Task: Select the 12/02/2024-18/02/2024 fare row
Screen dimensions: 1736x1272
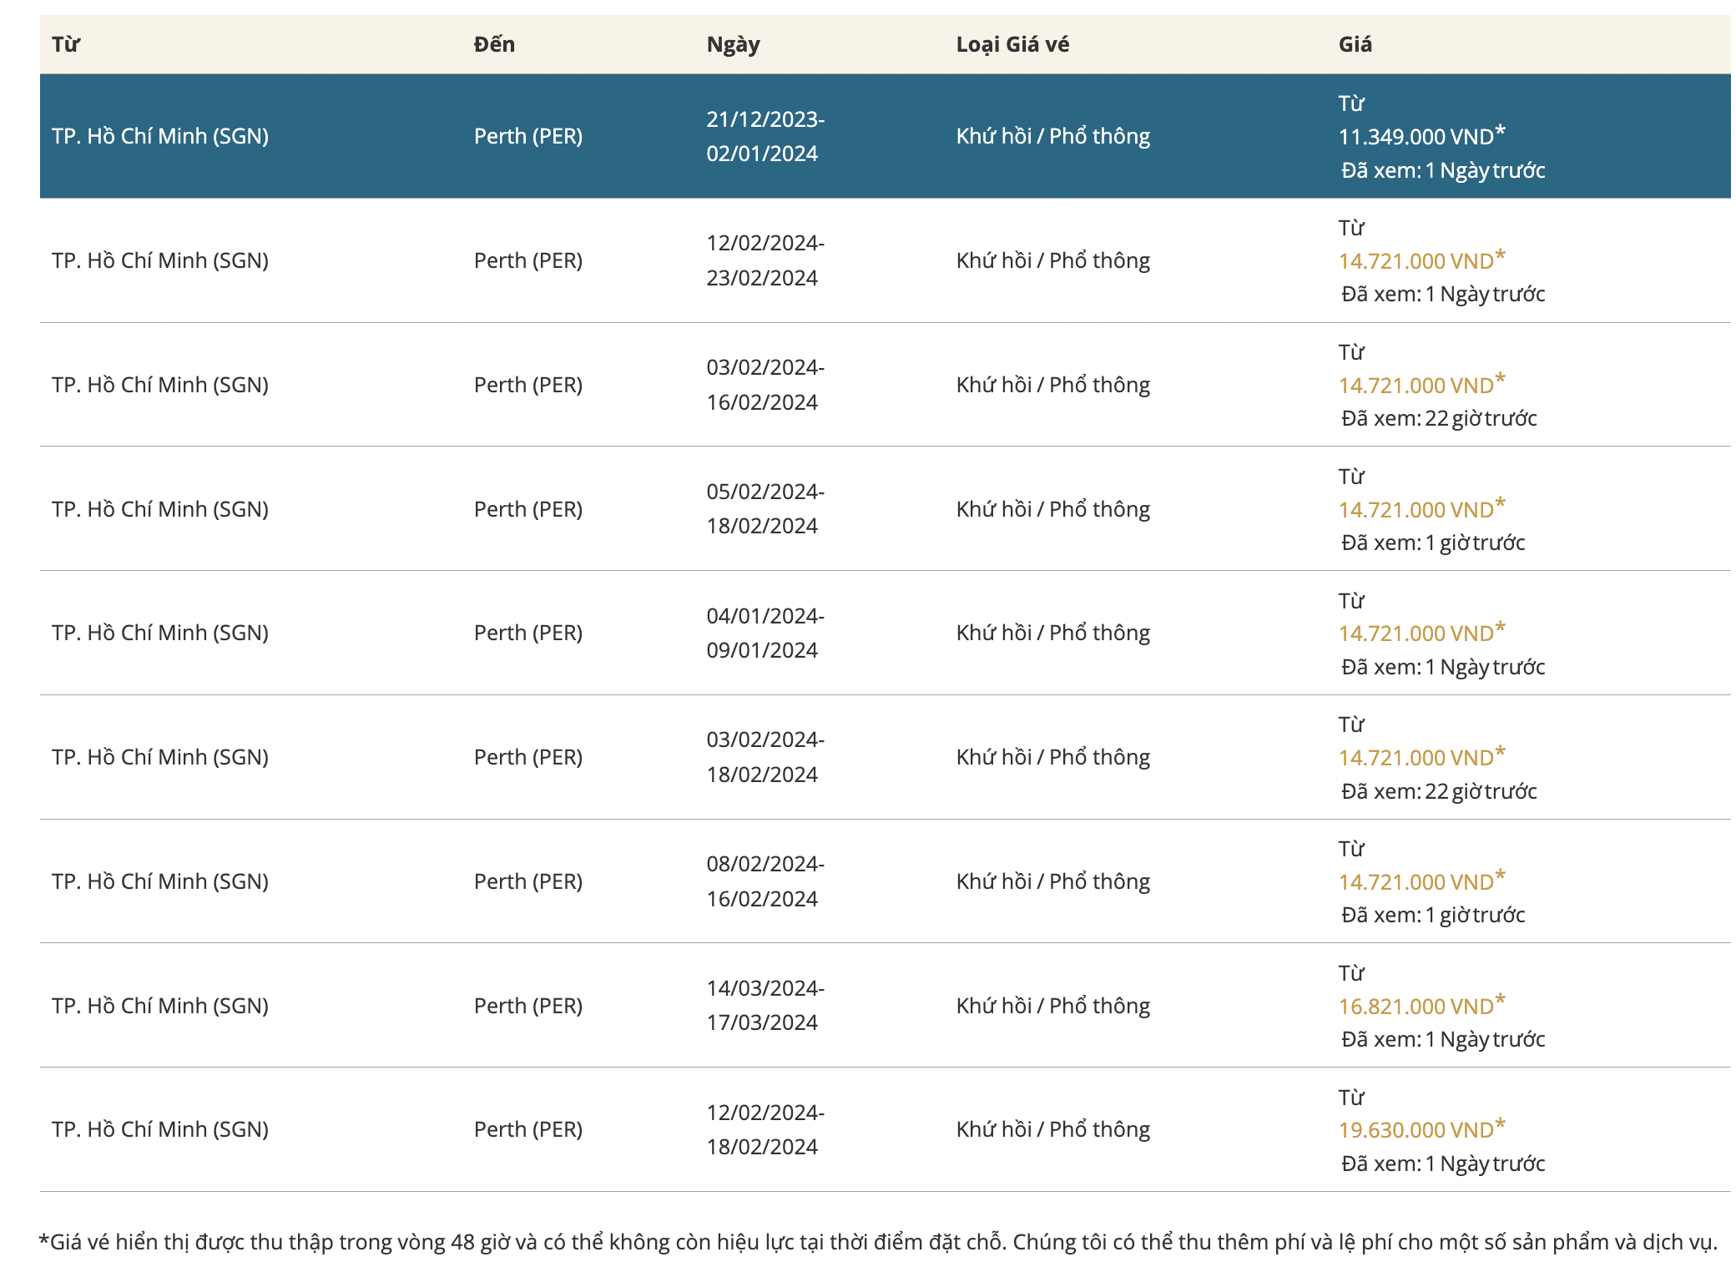Action: [x=765, y=1129]
